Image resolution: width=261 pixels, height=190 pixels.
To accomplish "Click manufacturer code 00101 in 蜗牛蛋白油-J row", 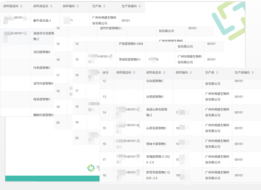I will coord(126,21).
